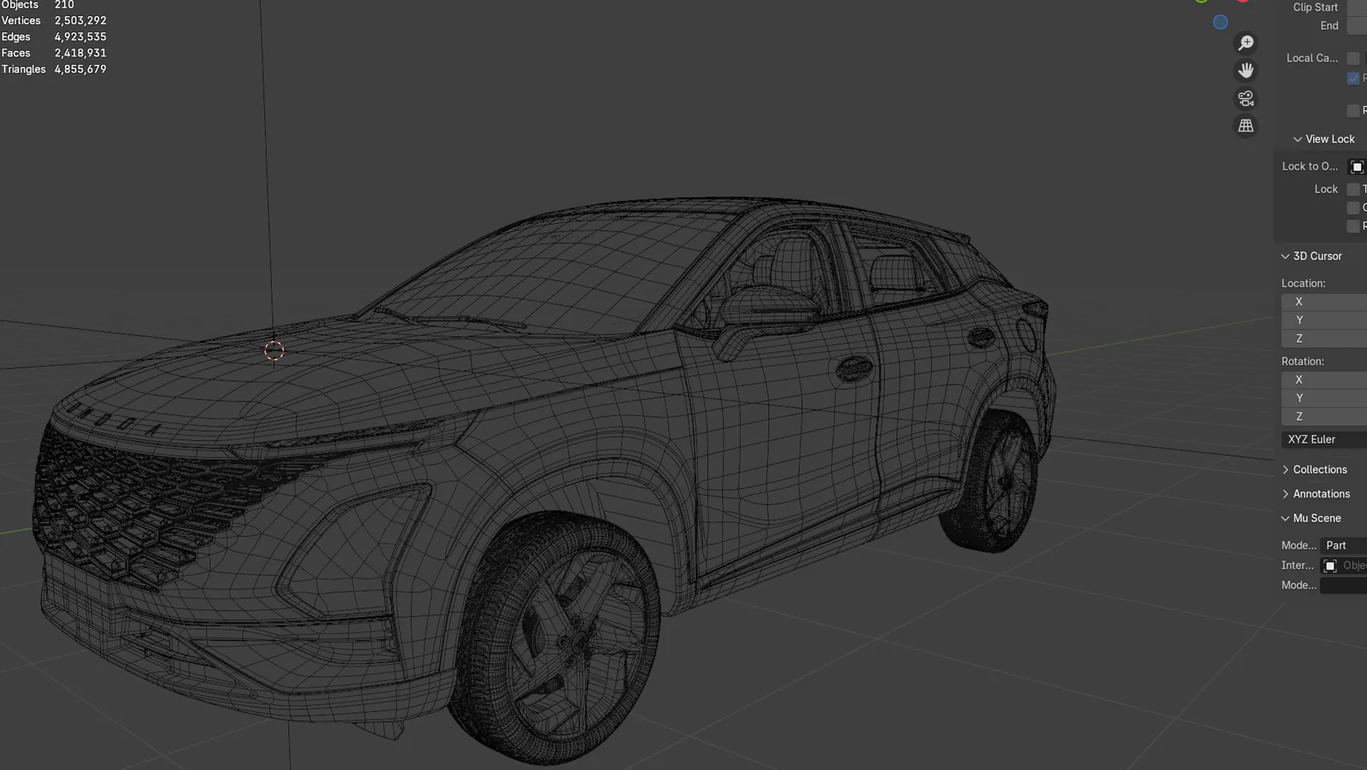The image size is (1367, 770).
Task: Click the Faces count 2,418,931
Action: coord(80,53)
